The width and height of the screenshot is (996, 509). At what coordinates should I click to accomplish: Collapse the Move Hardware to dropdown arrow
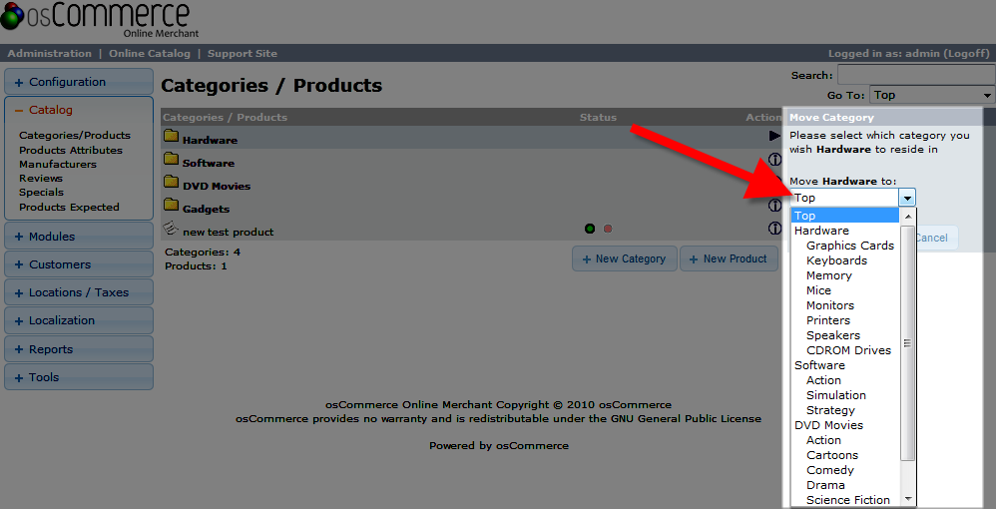tap(906, 198)
